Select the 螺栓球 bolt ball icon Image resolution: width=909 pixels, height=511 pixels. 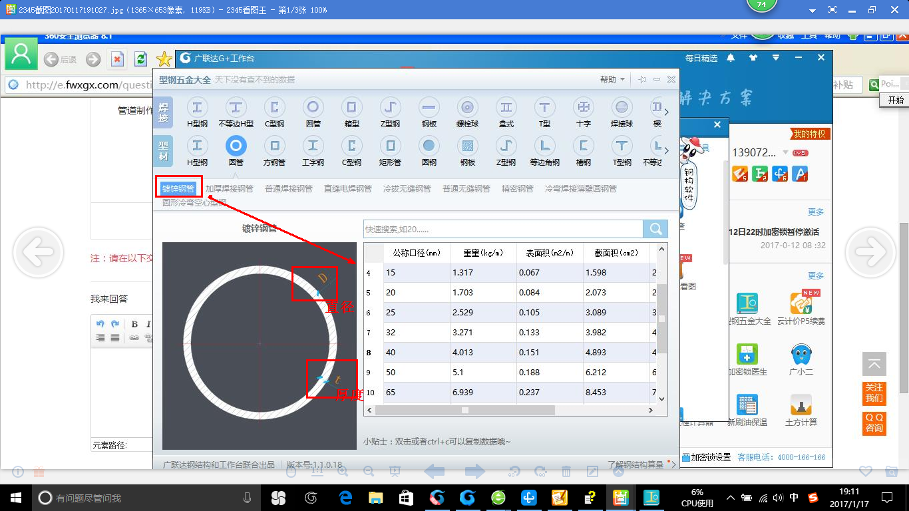click(467, 107)
